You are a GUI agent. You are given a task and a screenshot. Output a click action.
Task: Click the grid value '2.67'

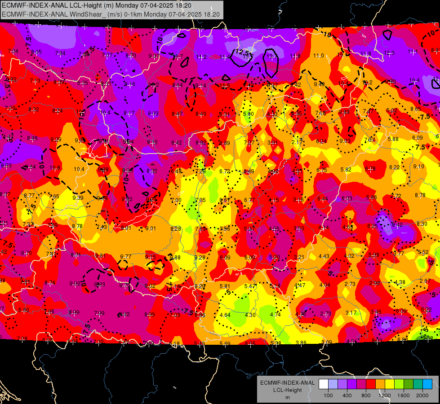click(x=425, y=281)
